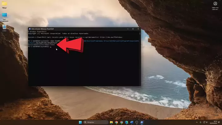Image resolution: width=222 pixels, height=125 pixels.
Task: Click the PowerShell icon in the title bar
Action: coord(29,29)
